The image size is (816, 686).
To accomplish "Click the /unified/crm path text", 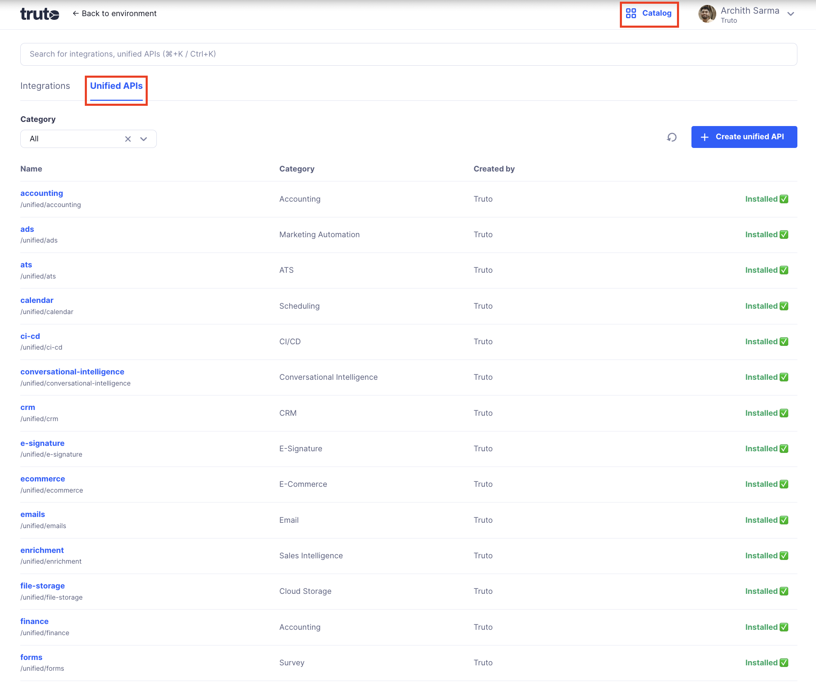I will pyautogui.click(x=39, y=419).
